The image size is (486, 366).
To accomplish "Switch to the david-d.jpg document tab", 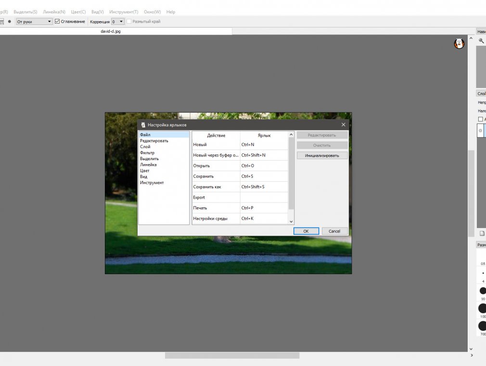I will tap(111, 31).
